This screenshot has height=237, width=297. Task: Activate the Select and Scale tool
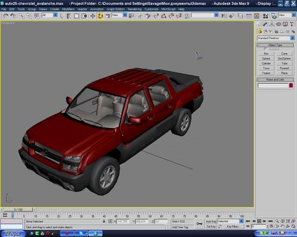(x=108, y=16)
